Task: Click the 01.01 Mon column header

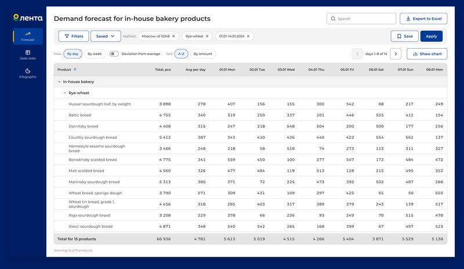Action: [x=227, y=70]
